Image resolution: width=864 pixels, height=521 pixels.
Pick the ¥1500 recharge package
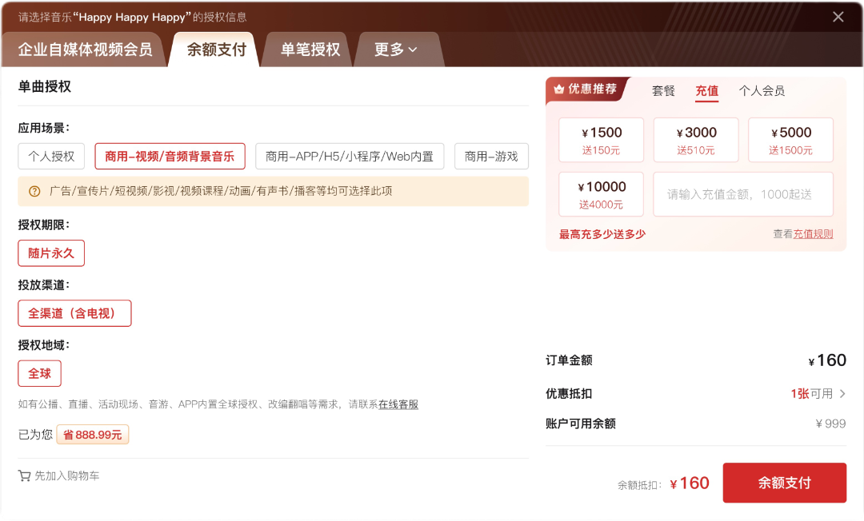[x=601, y=141]
